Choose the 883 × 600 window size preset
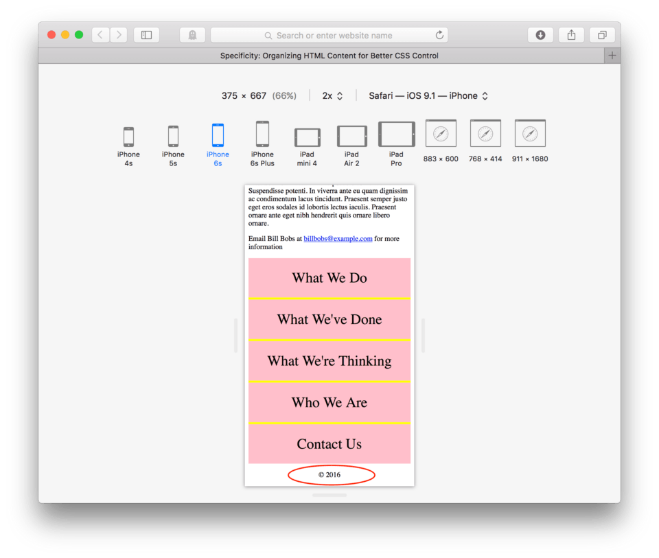This screenshot has height=558, width=659. [441, 141]
